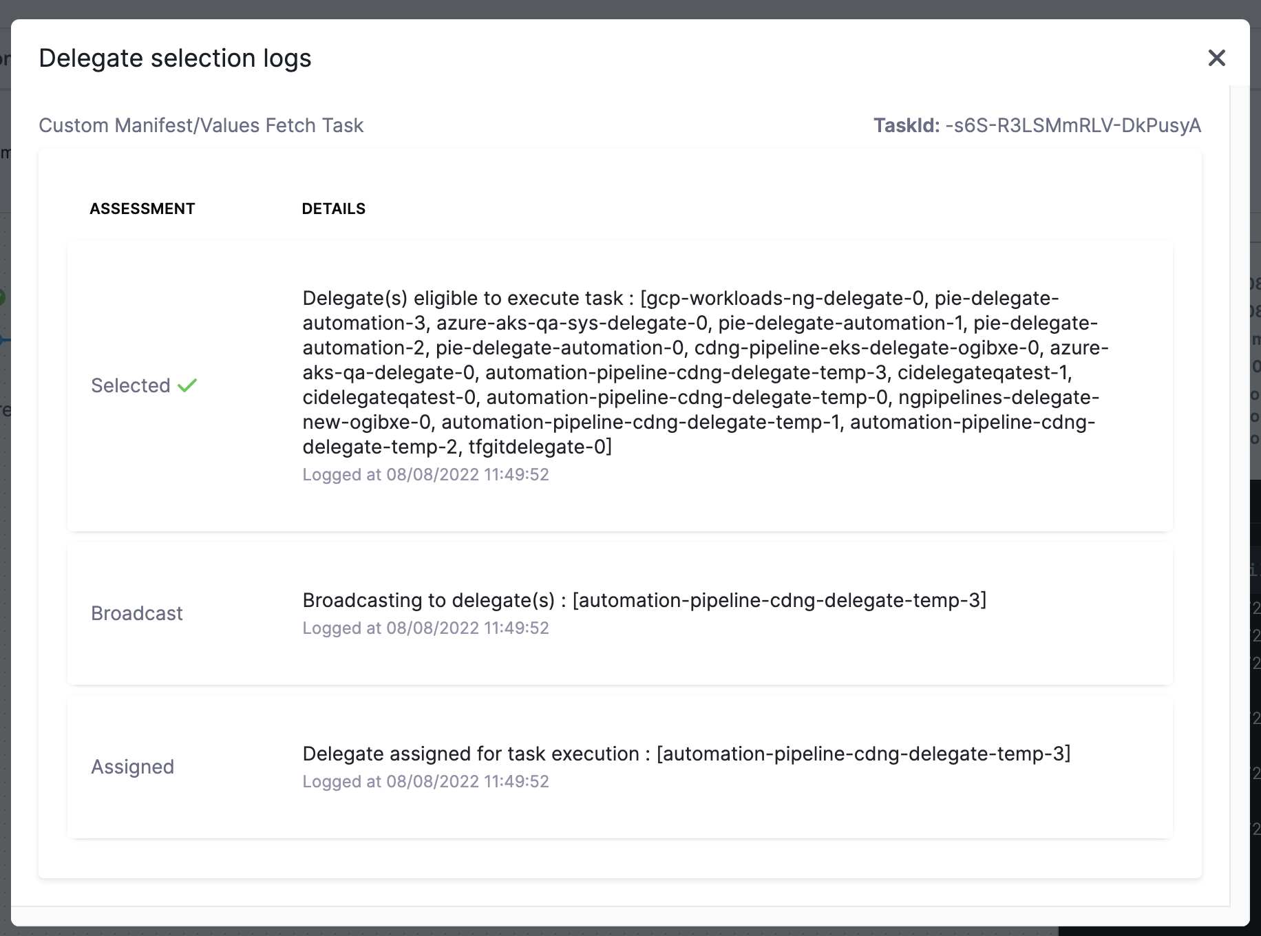Click the DETAILS column header
The width and height of the screenshot is (1261, 936).
tap(333, 209)
